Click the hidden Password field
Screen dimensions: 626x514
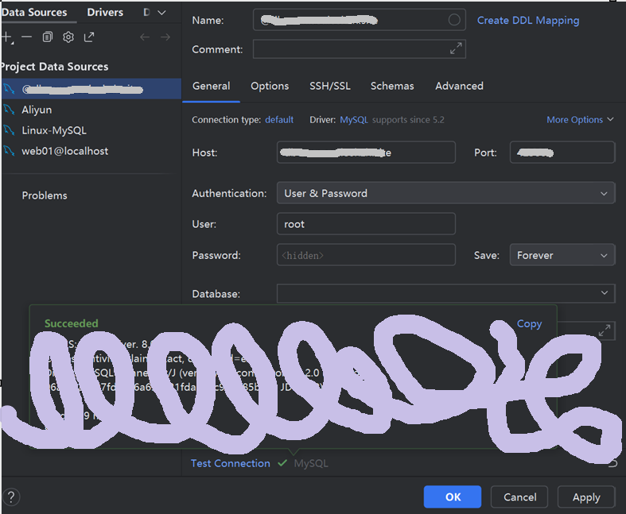click(366, 255)
